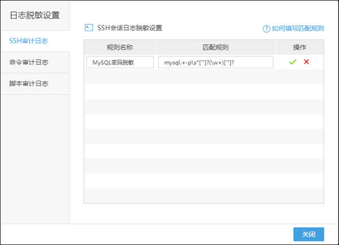The height and width of the screenshot is (245, 339).
Task: Click the match rule regex input field
Action: click(215, 62)
